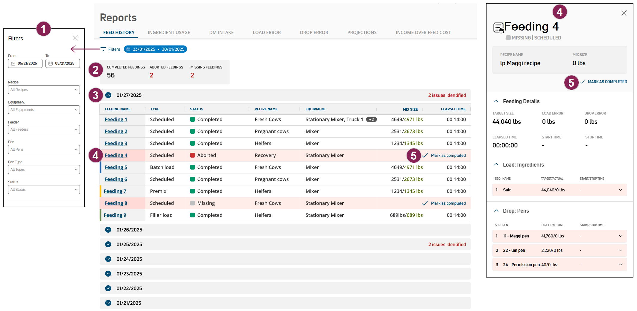Collapse the Feeding Details section
This screenshot has height=311, width=637.
[x=496, y=101]
